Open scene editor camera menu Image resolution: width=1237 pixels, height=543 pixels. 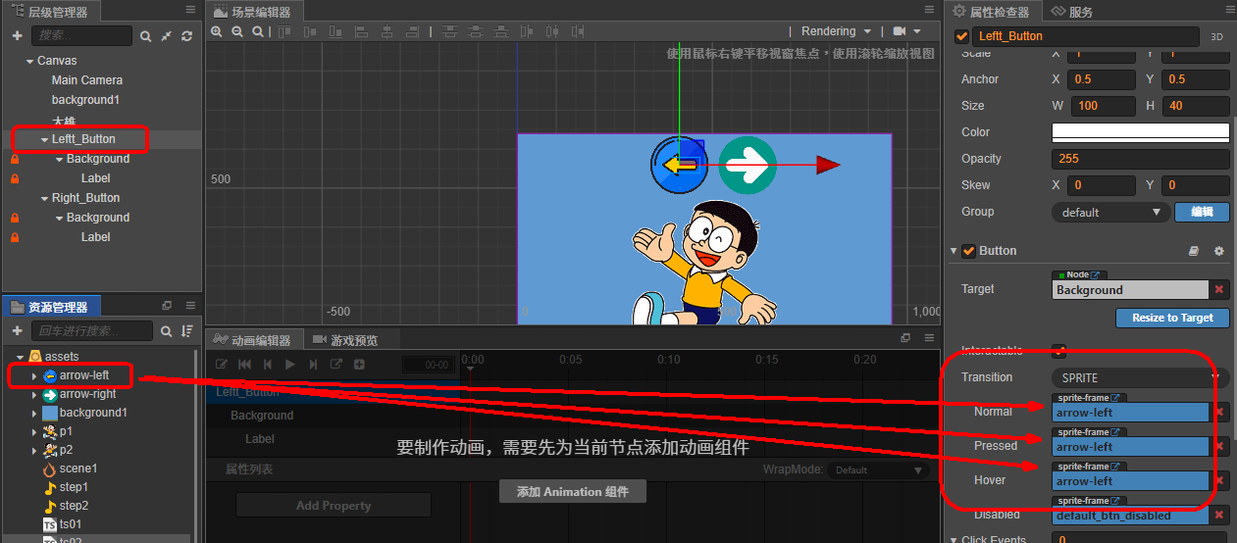coord(905,31)
